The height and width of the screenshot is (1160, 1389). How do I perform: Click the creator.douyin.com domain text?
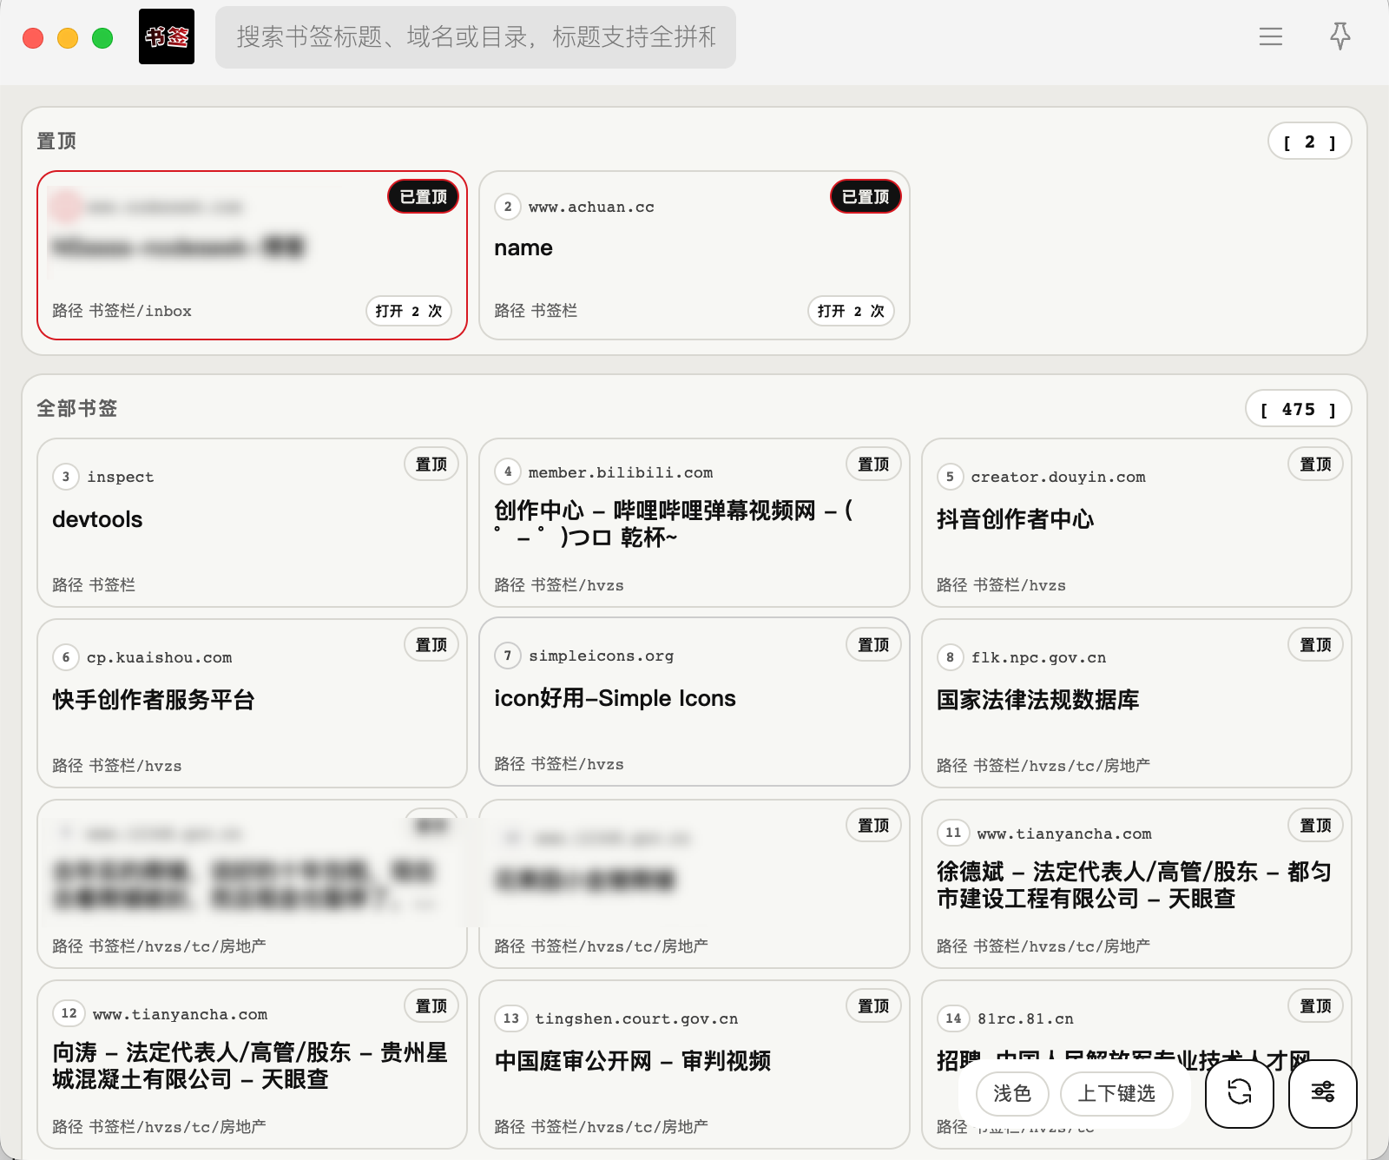pyautogui.click(x=1058, y=477)
